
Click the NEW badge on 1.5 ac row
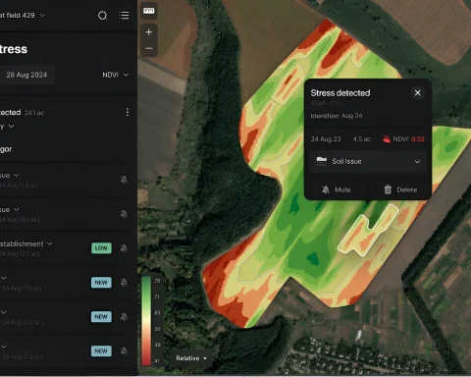point(101,283)
